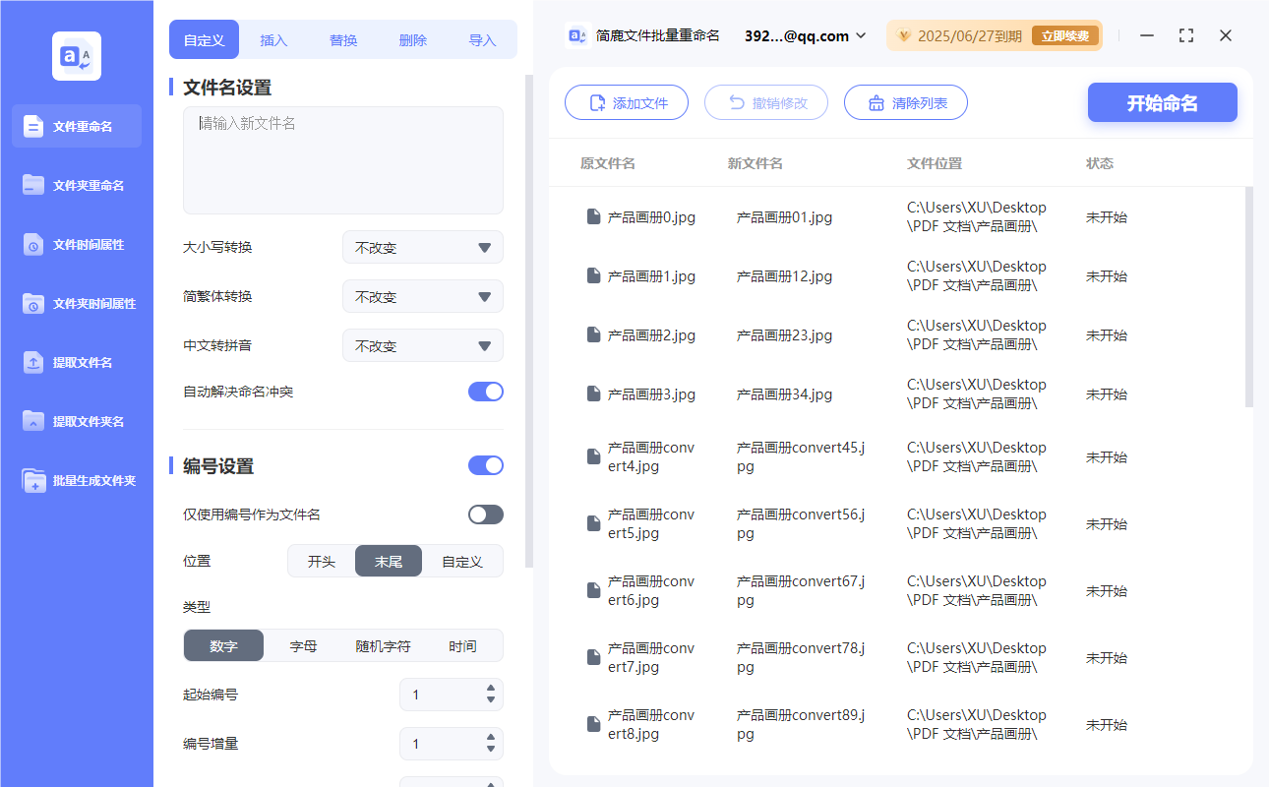Enable 仅使用编号作为文件名
This screenshot has height=787, width=1269.
[485, 514]
